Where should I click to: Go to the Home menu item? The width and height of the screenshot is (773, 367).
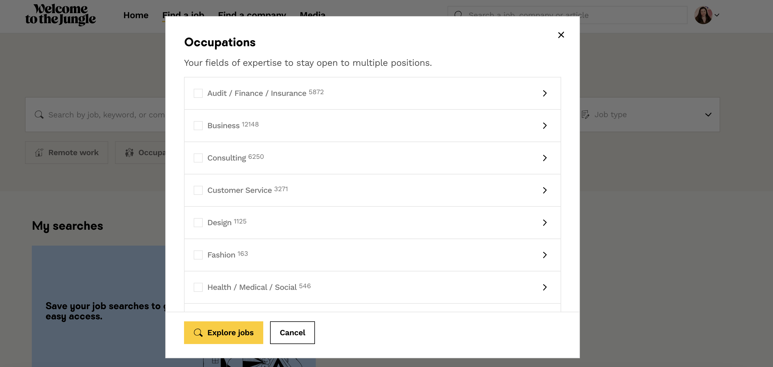[136, 15]
